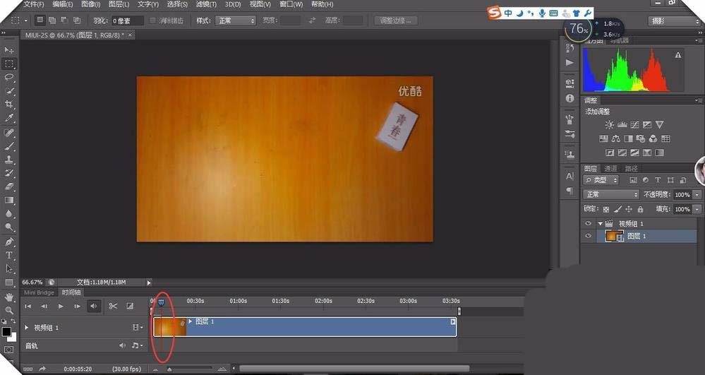Toggle Lock all padlock icon
Screen dimensions: 705x375
(640, 209)
